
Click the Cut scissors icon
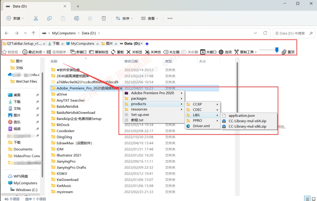(x=36, y=18)
